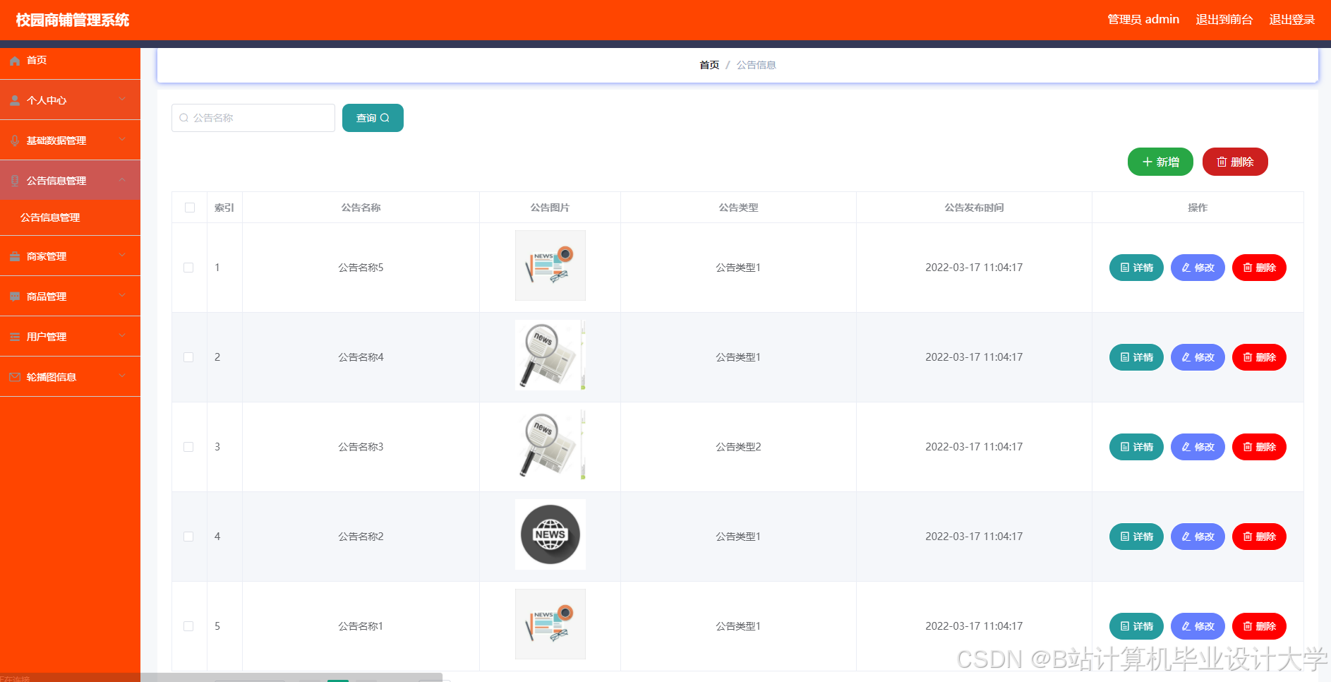Click 详情 button for 公告名称1
Image resolution: width=1331 pixels, height=682 pixels.
[x=1136, y=626]
